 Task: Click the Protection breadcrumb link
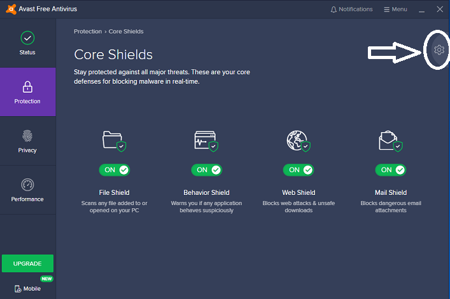(x=88, y=32)
